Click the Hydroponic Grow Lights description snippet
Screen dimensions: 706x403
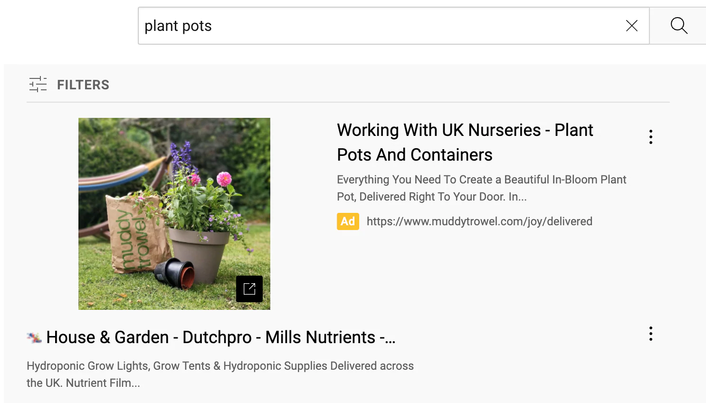click(x=219, y=374)
